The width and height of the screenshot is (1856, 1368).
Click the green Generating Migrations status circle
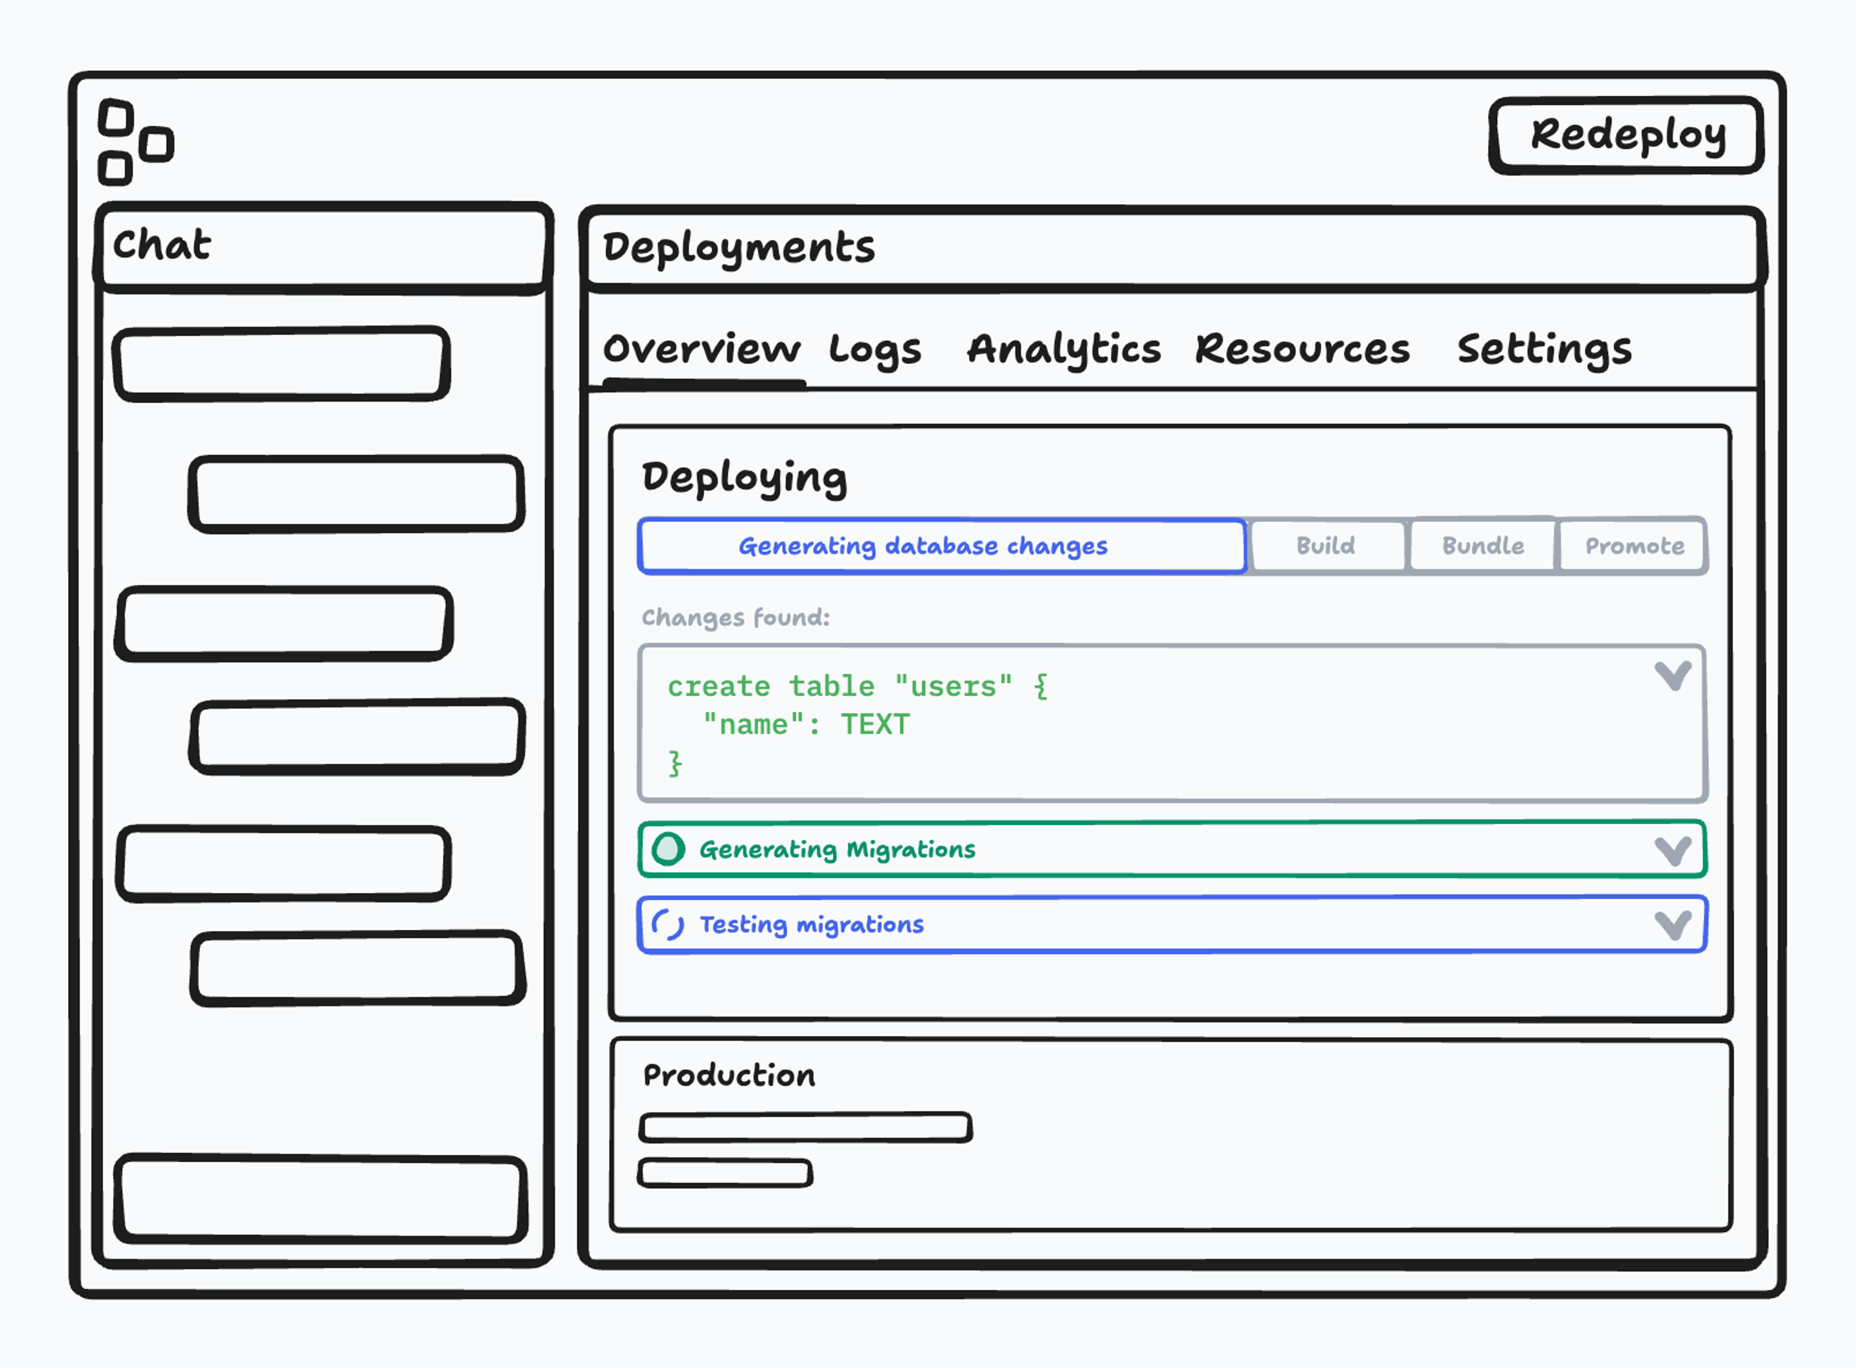click(x=668, y=849)
